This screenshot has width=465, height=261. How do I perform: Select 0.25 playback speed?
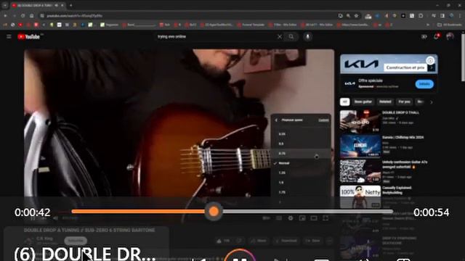click(301, 134)
